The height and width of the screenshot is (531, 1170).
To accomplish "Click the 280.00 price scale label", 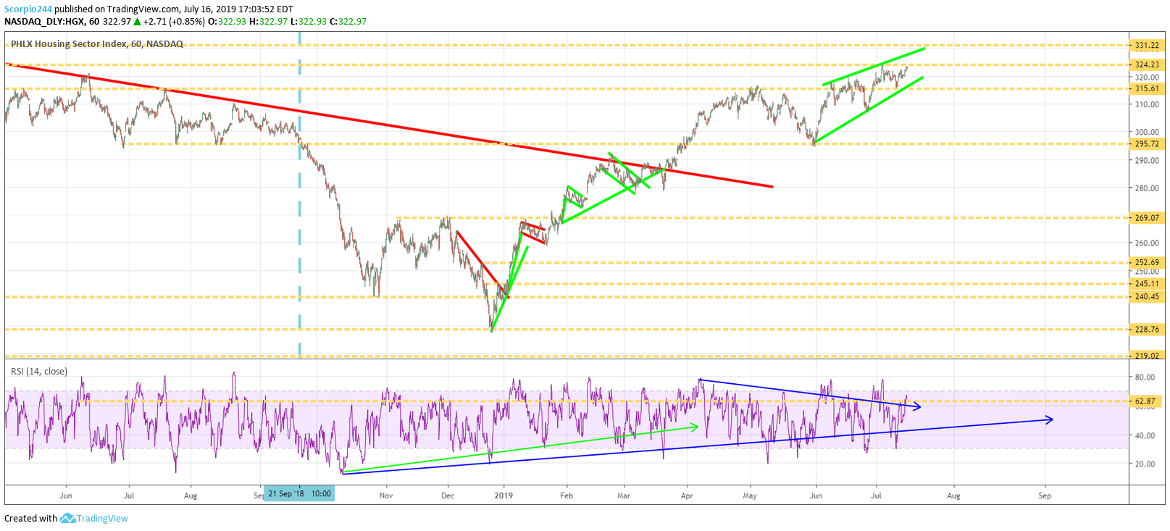I will (x=1147, y=188).
